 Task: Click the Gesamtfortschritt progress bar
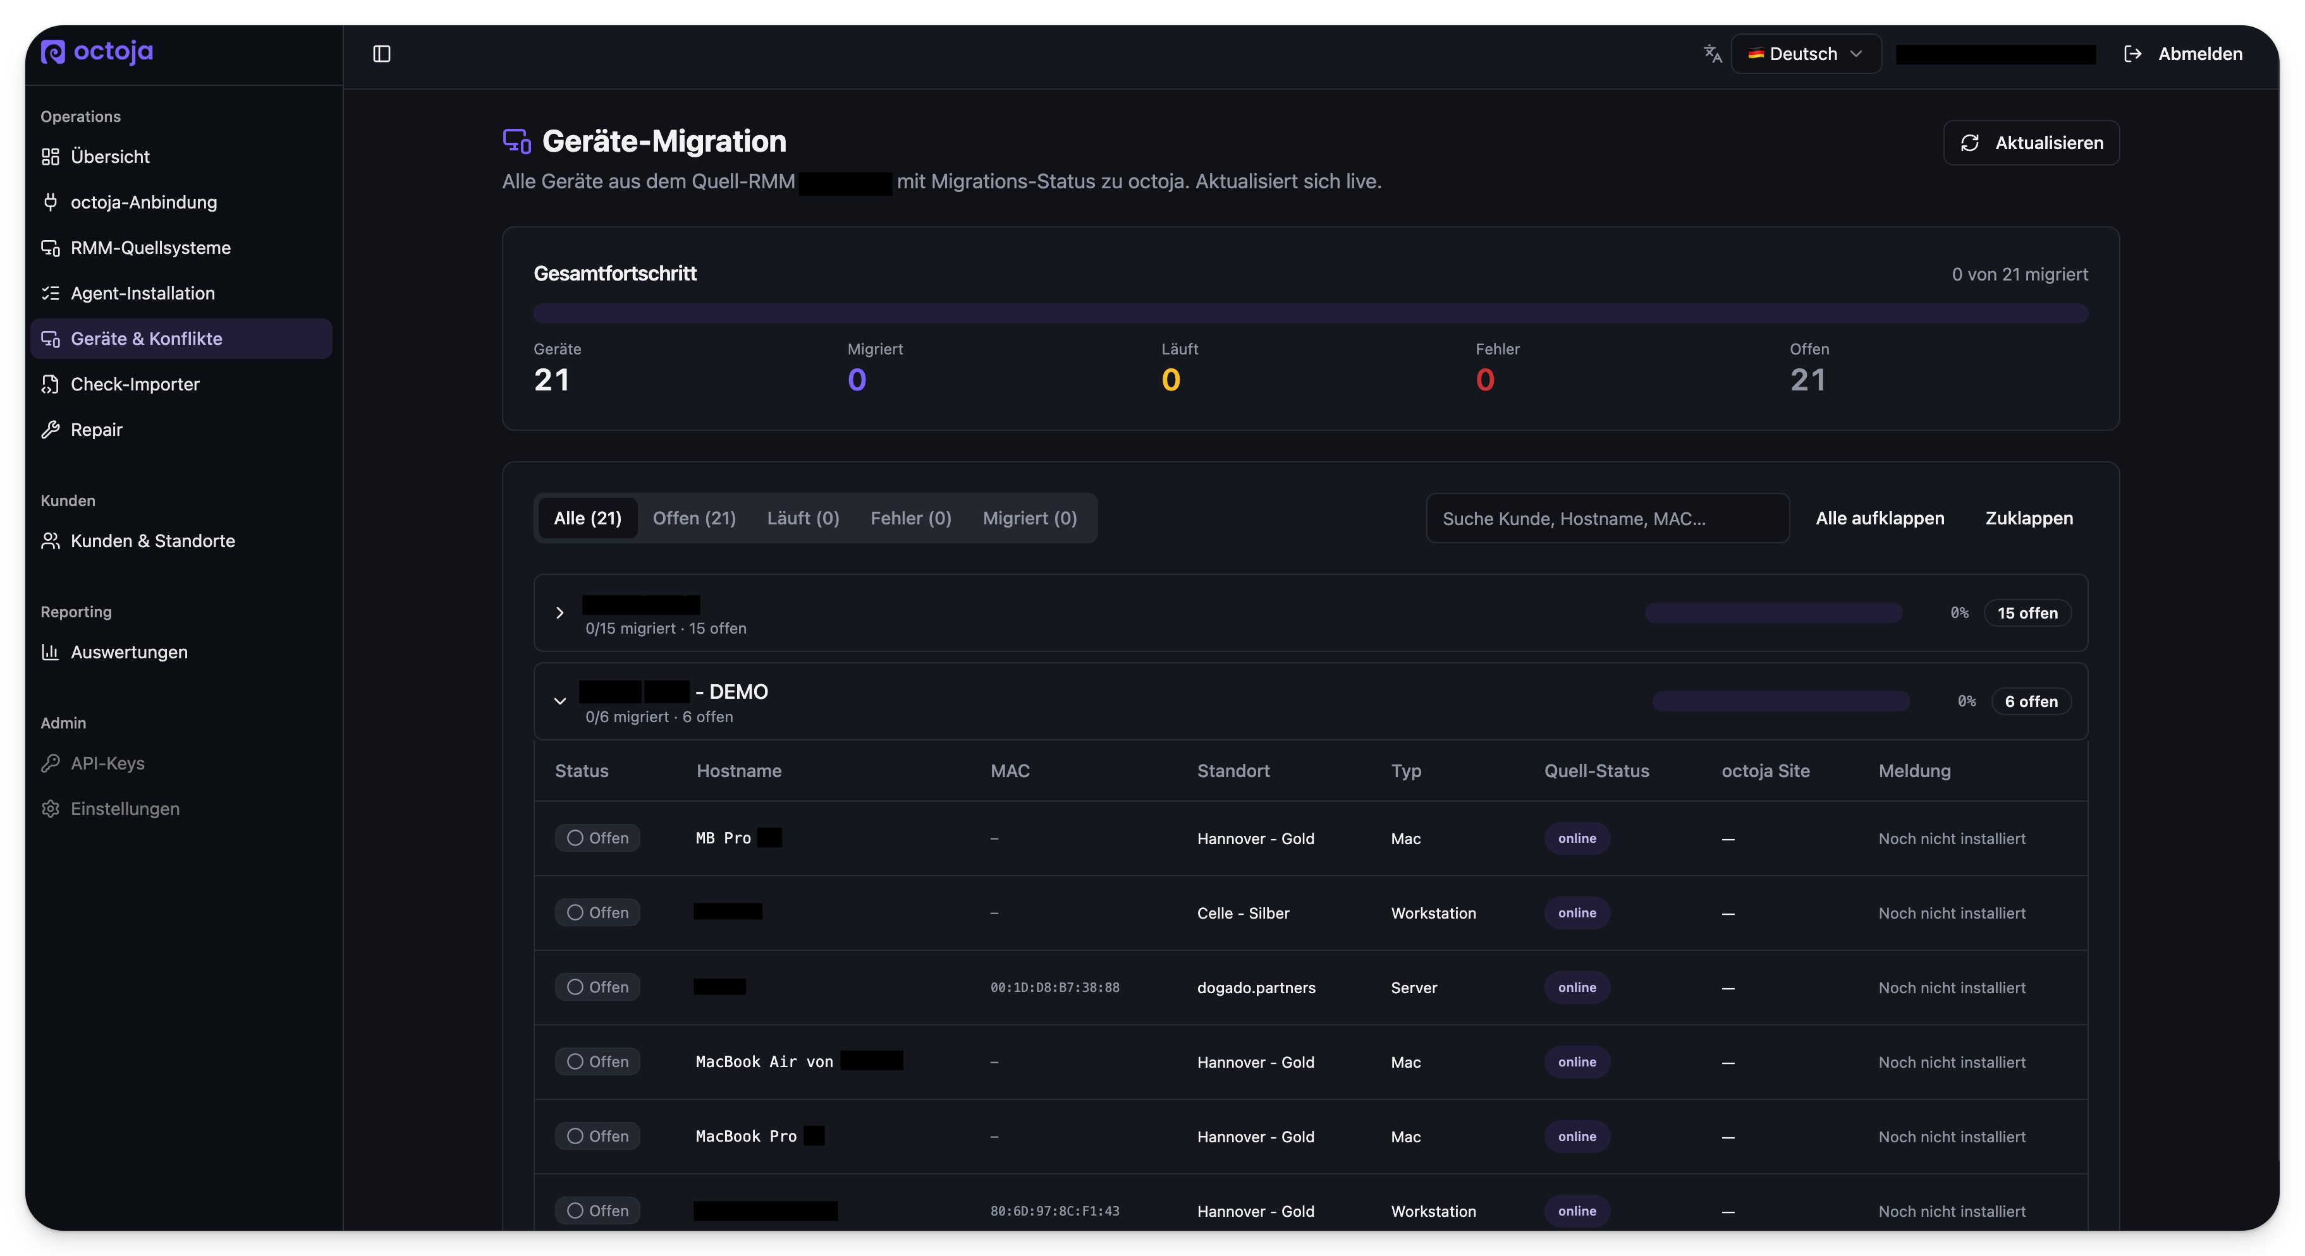[x=1311, y=314]
